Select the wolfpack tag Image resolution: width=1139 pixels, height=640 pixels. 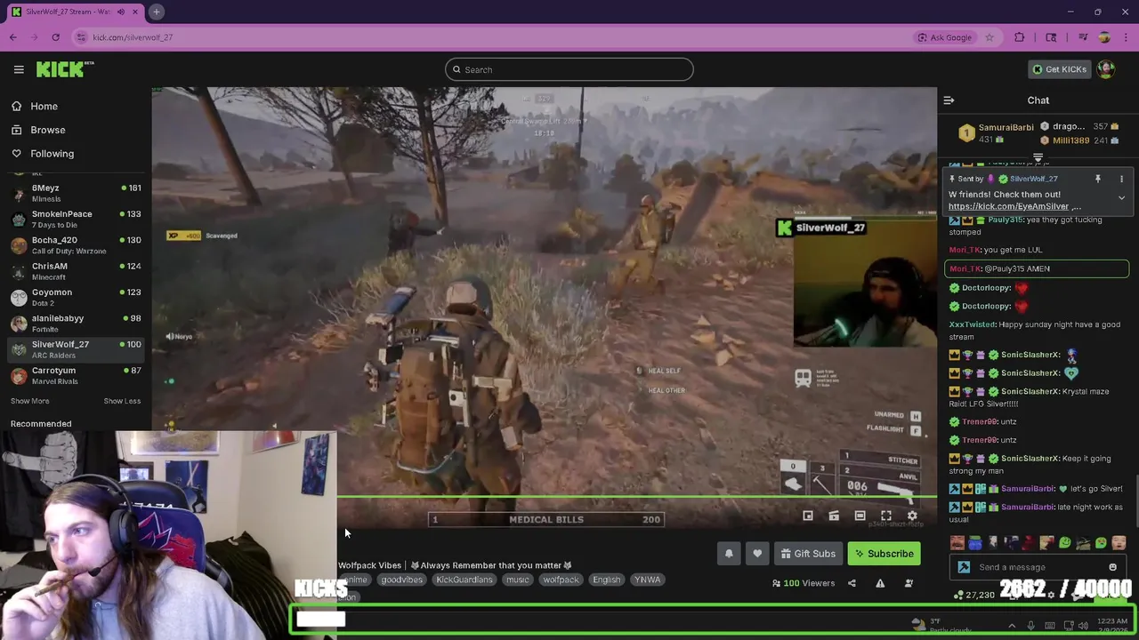pos(561,580)
